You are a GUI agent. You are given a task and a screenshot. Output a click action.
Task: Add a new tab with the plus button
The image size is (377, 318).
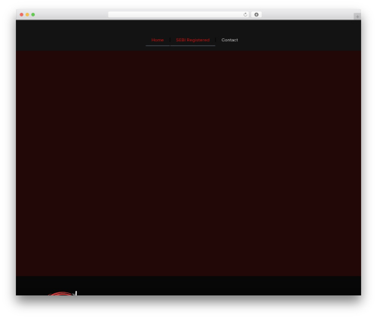357,17
